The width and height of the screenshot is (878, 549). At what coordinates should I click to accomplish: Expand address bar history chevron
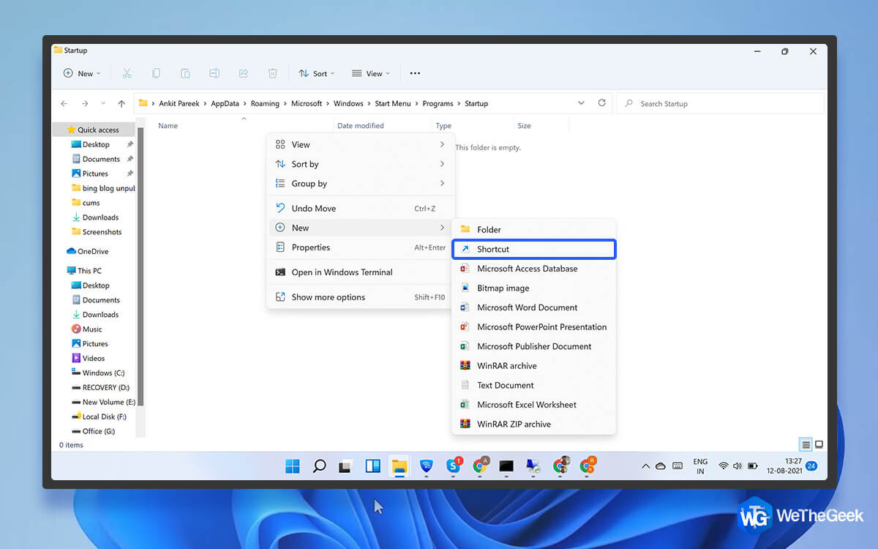[582, 103]
